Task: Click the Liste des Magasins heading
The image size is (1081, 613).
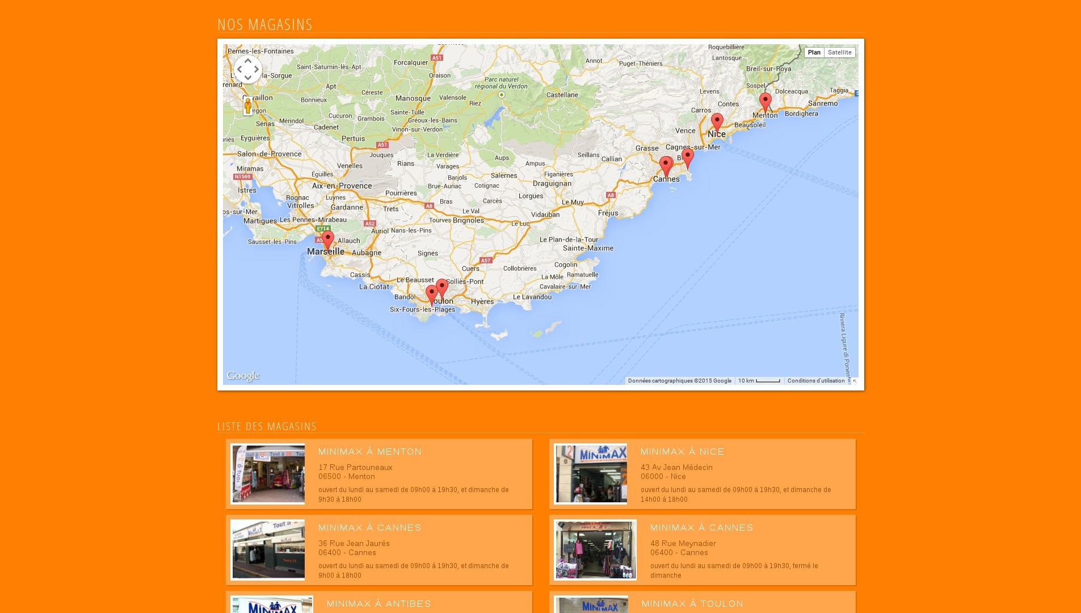Action: click(x=267, y=426)
